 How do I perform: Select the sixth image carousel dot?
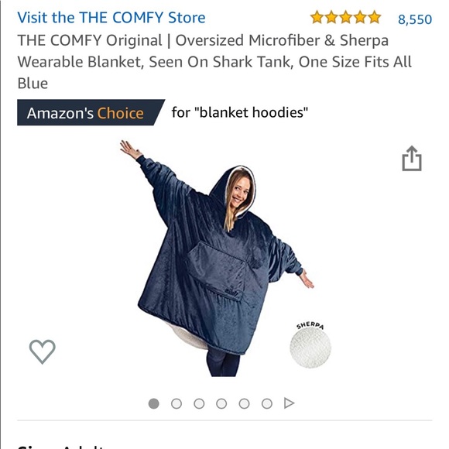click(x=266, y=404)
